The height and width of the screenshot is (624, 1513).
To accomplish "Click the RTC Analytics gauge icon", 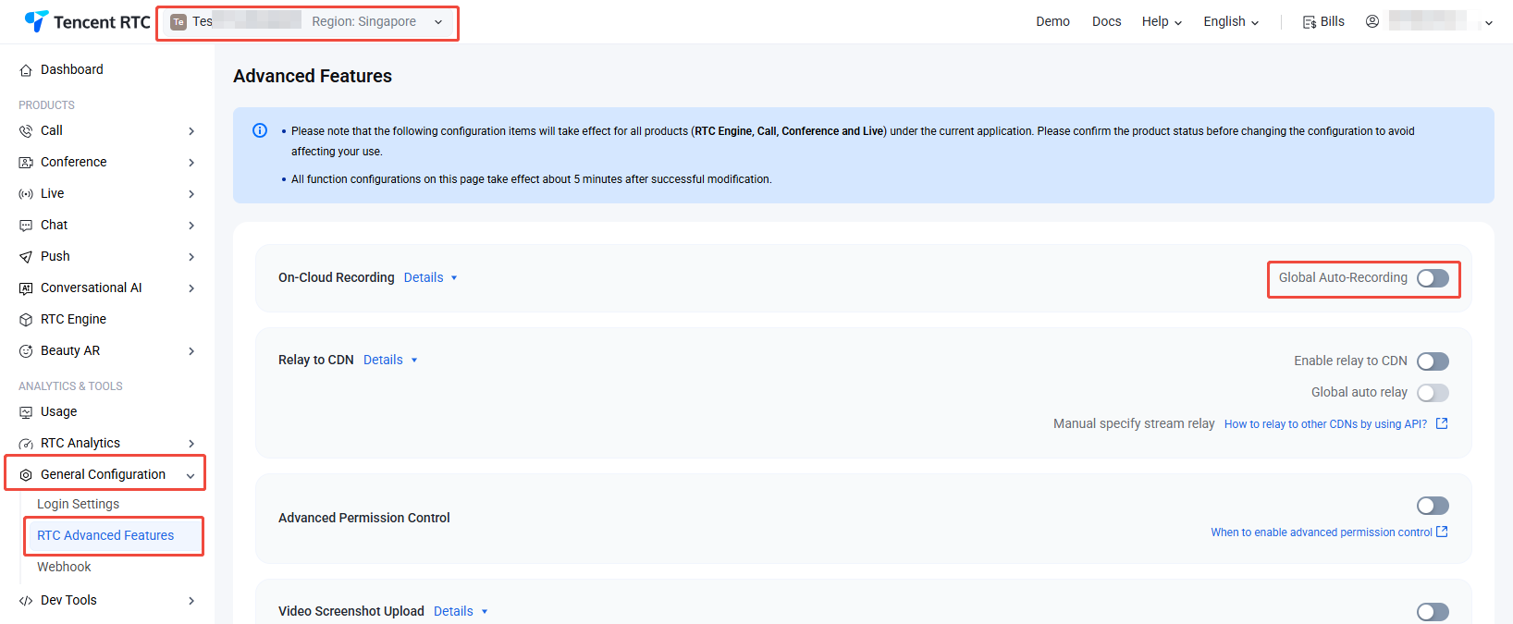I will (x=26, y=444).
